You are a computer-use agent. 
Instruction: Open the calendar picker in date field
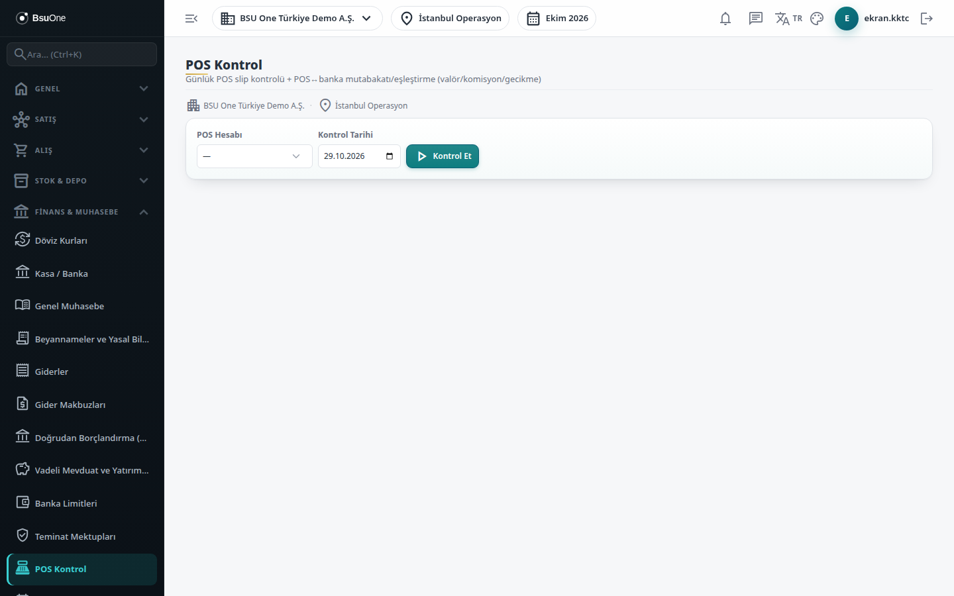point(390,156)
